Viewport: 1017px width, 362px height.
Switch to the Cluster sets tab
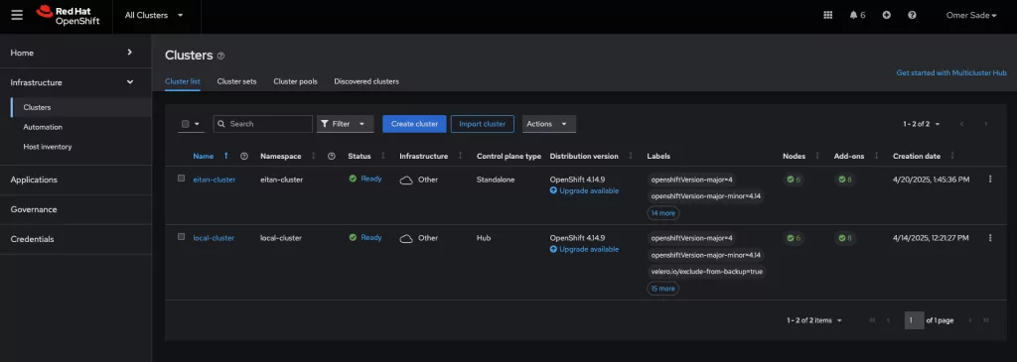[x=236, y=81]
